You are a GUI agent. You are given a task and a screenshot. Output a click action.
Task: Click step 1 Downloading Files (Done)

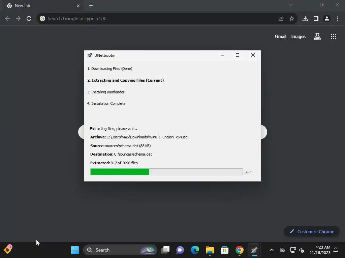coord(110,69)
